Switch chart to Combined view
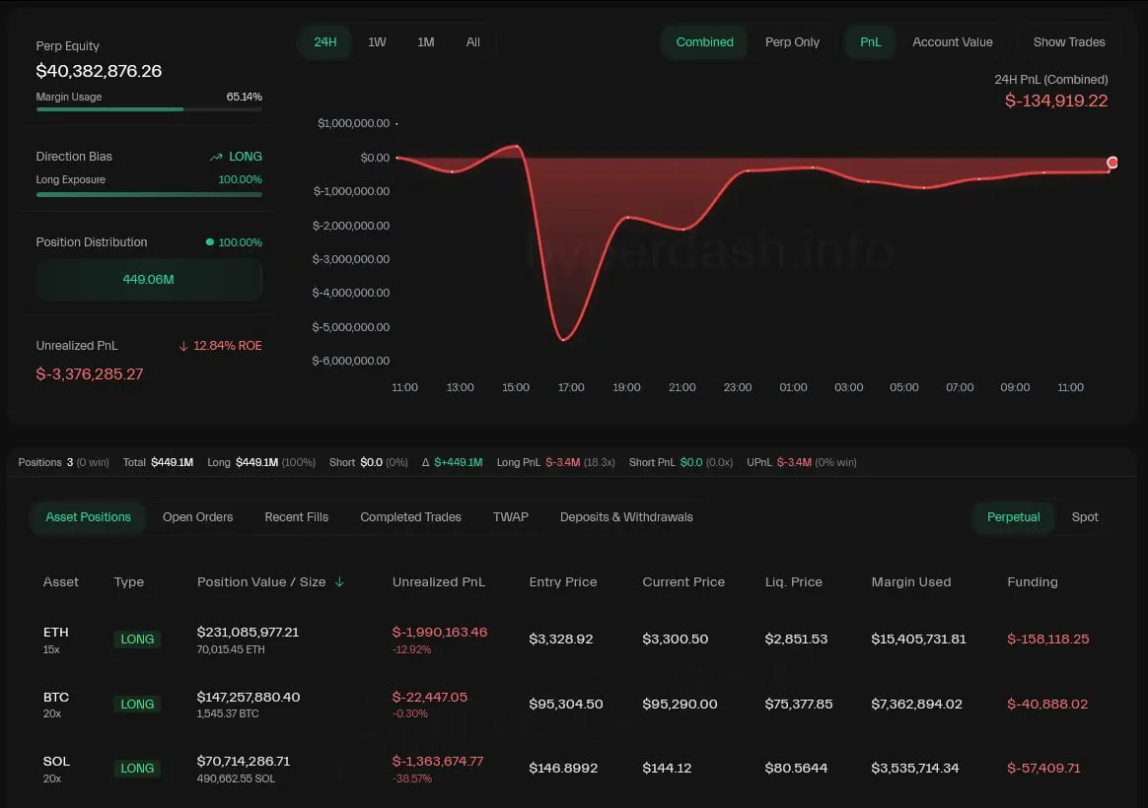 (x=704, y=42)
